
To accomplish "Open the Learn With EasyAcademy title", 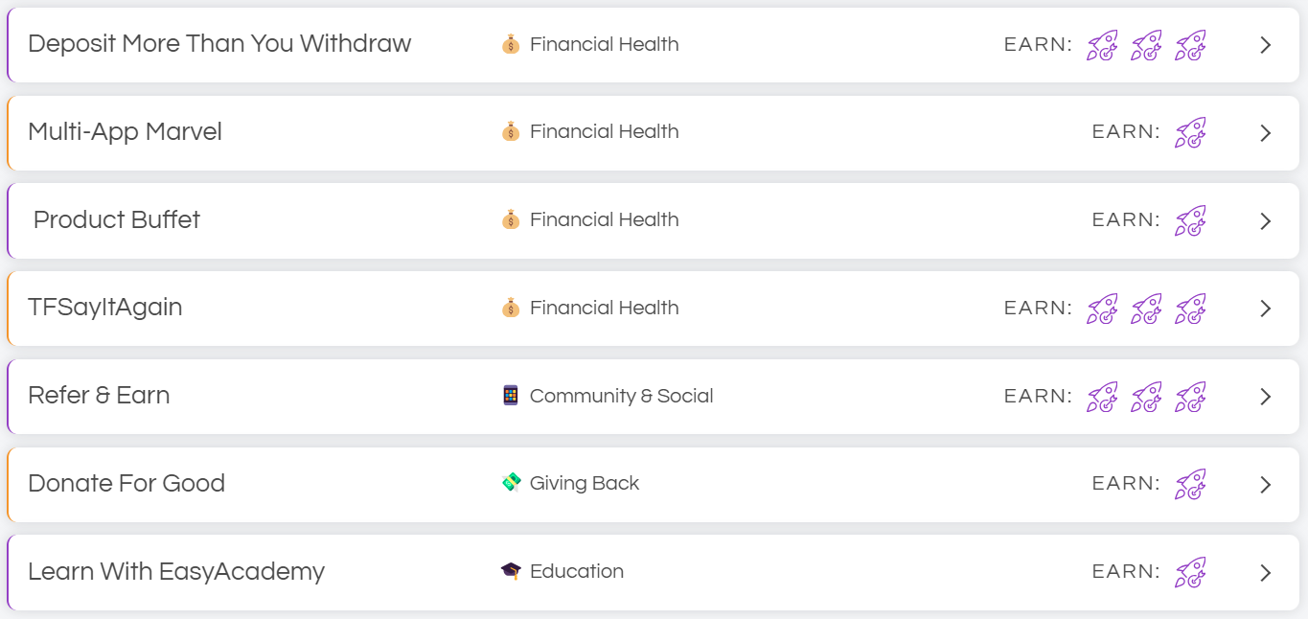I will [x=176, y=571].
